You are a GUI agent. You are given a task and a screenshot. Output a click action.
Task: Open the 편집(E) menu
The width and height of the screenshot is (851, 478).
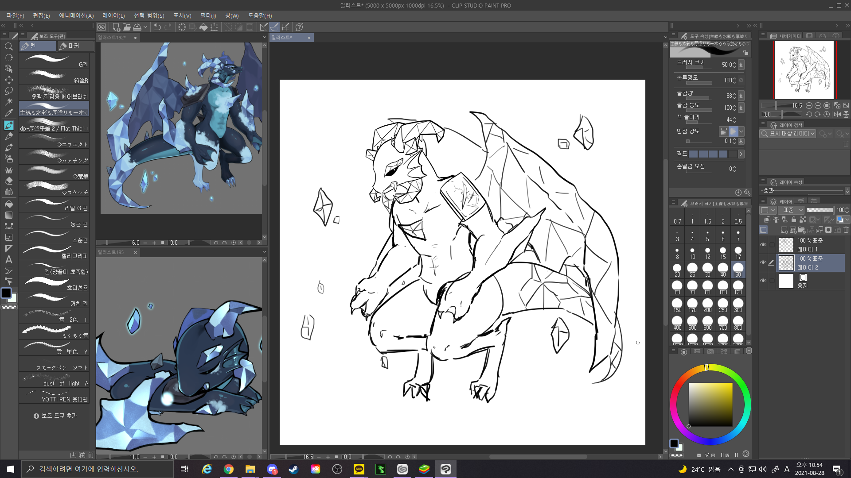point(42,15)
